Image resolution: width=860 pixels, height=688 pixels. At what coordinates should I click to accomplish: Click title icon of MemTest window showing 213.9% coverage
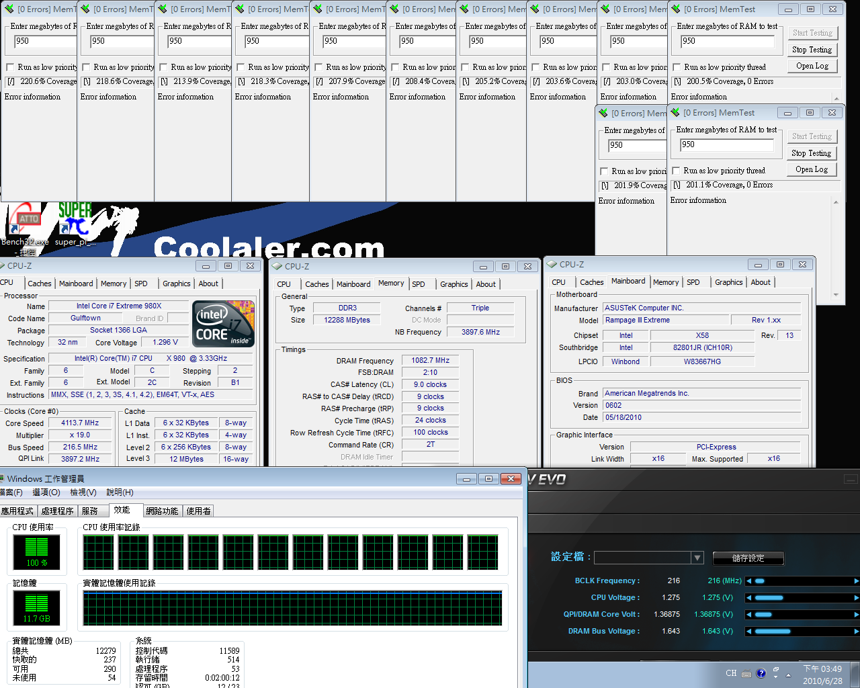pyautogui.click(x=162, y=9)
